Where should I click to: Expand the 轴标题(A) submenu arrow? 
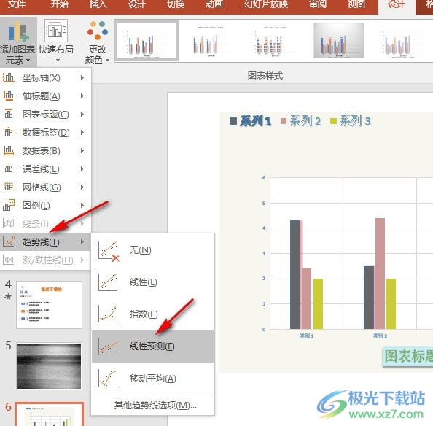pyautogui.click(x=82, y=96)
